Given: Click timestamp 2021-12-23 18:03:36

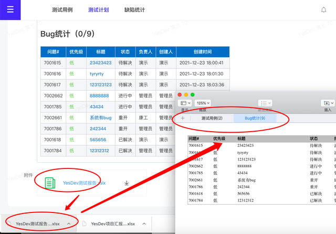Looking at the screenshot, I should 202,85.
